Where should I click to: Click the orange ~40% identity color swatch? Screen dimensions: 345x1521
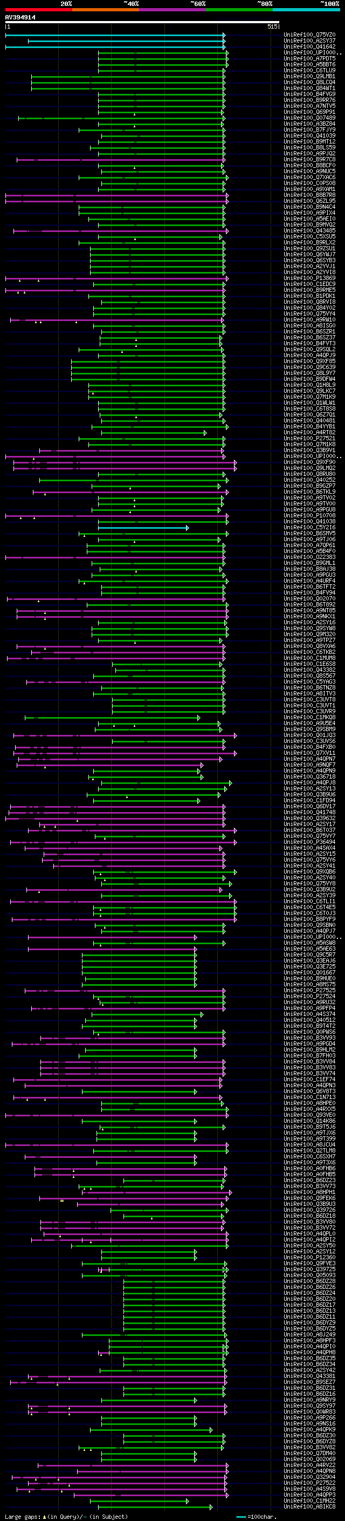[106, 10]
